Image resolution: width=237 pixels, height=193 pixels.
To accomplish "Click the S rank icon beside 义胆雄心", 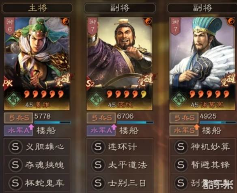I will 15,147.
